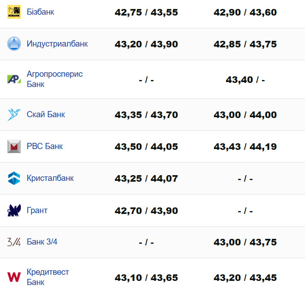Open the Грант bank link
Screen dimensions: 305x296
tap(37, 210)
